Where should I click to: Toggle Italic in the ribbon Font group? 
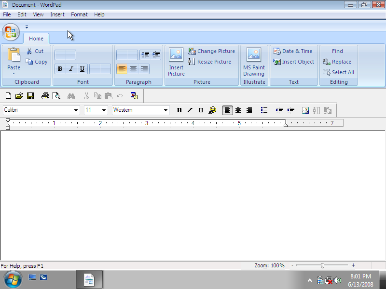click(x=71, y=69)
